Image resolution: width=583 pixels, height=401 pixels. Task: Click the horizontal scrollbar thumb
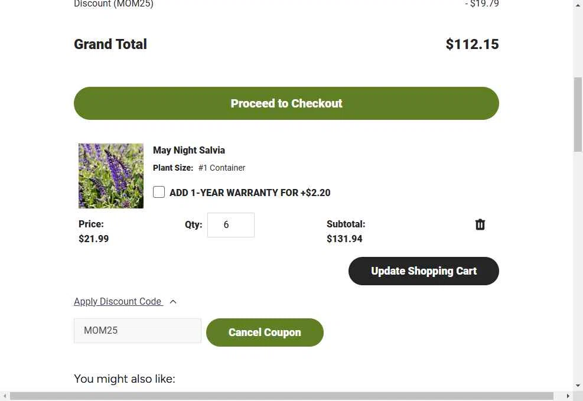[282, 396]
